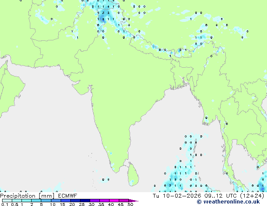Viewport: 267px width, 206px height.
Task: Click the '(12+24)' forecast offset text
Action: pyautogui.click(x=252, y=196)
